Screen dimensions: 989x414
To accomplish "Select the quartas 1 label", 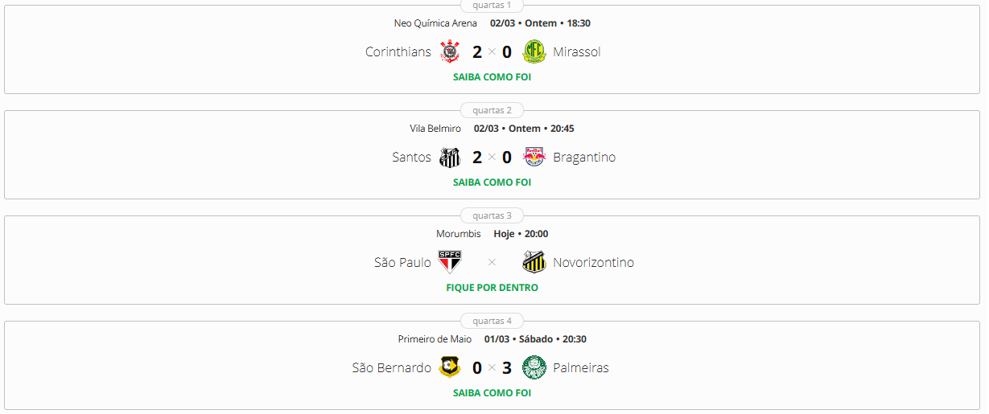I will (492, 6).
